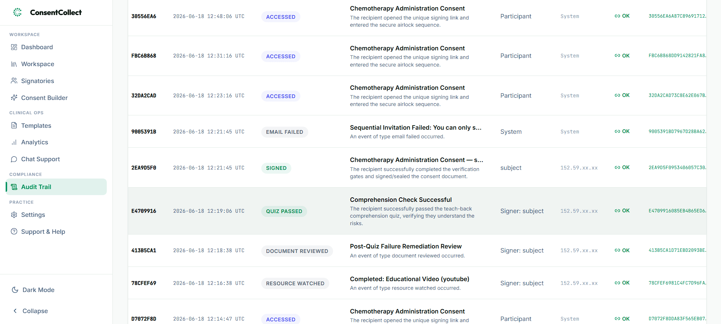
Task: Click the Comprehension Check Successful title
Action: (401, 200)
